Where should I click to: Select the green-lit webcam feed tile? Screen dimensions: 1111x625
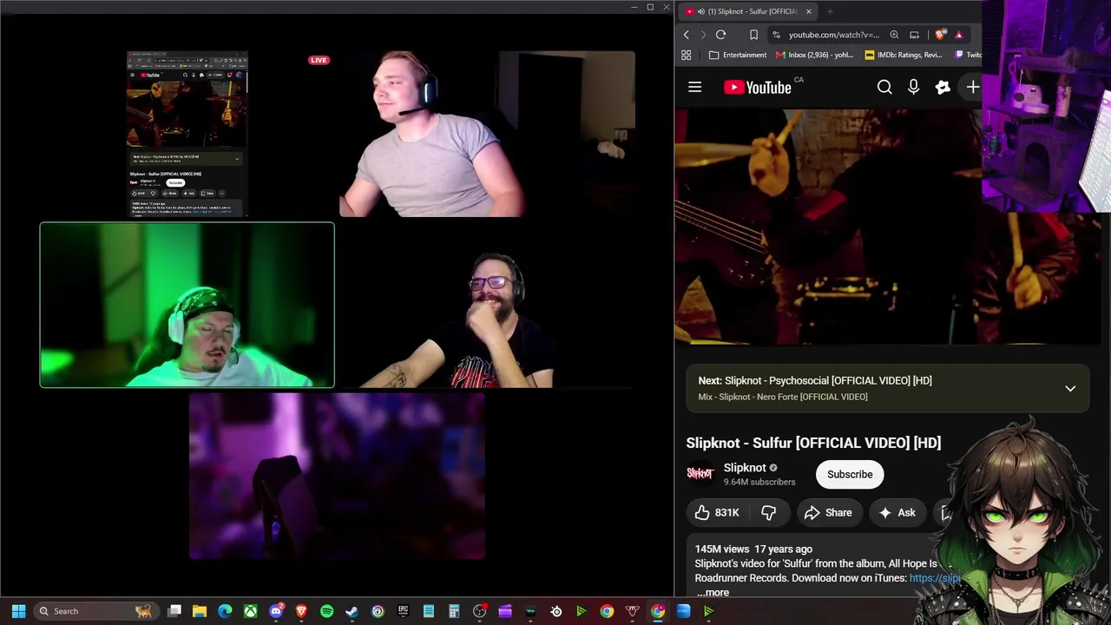(x=187, y=305)
